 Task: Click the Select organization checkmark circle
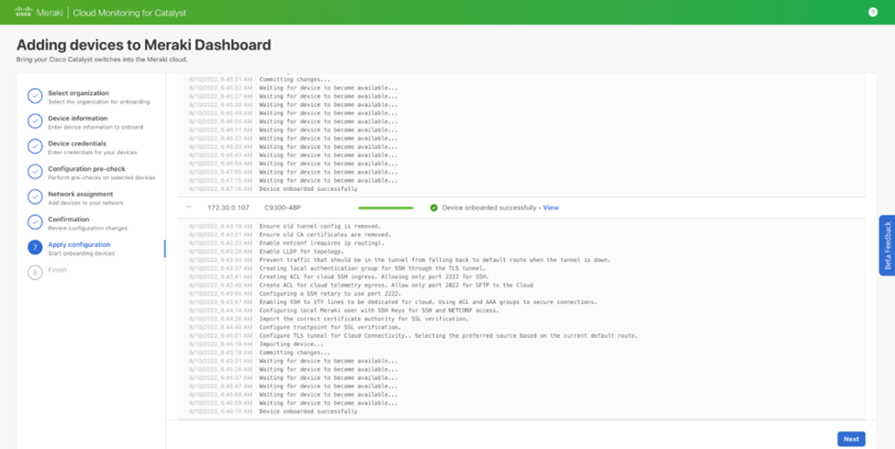35,96
